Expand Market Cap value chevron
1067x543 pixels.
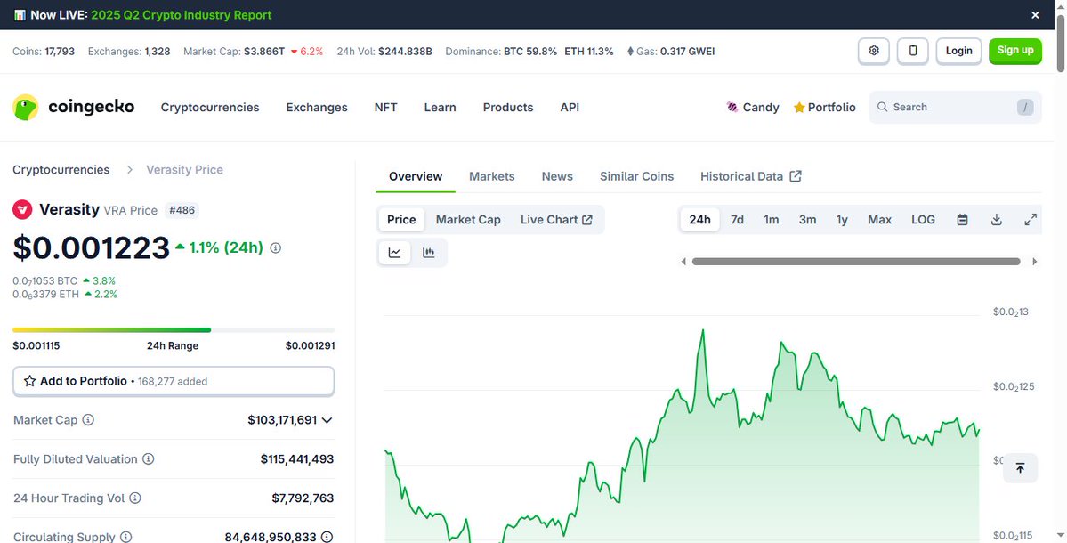pos(327,420)
